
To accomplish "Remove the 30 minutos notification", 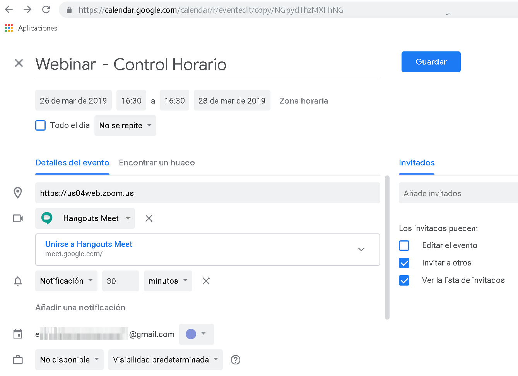I will [x=206, y=281].
